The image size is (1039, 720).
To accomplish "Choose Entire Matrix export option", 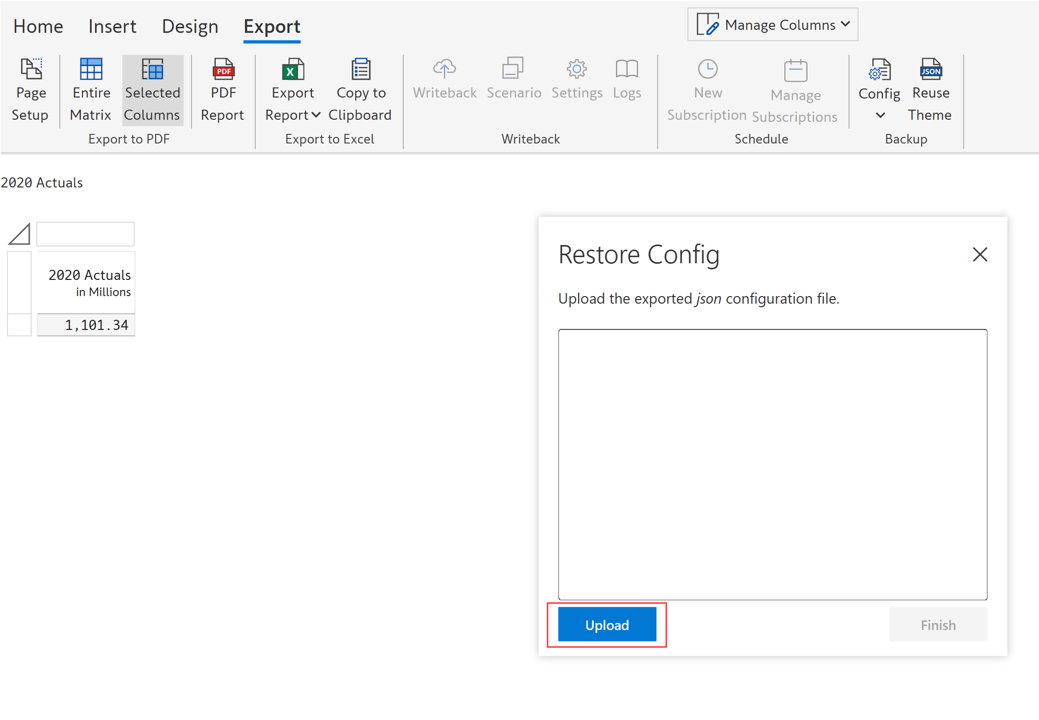I will pyautogui.click(x=91, y=90).
